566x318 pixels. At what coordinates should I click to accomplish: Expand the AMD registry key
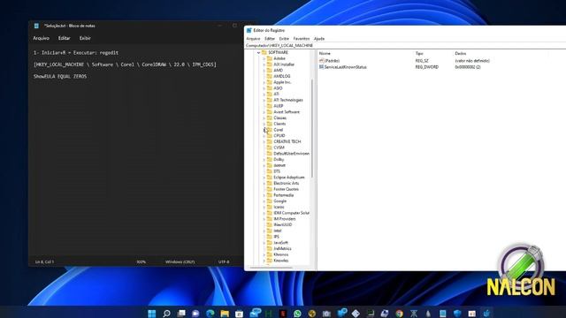264,71
